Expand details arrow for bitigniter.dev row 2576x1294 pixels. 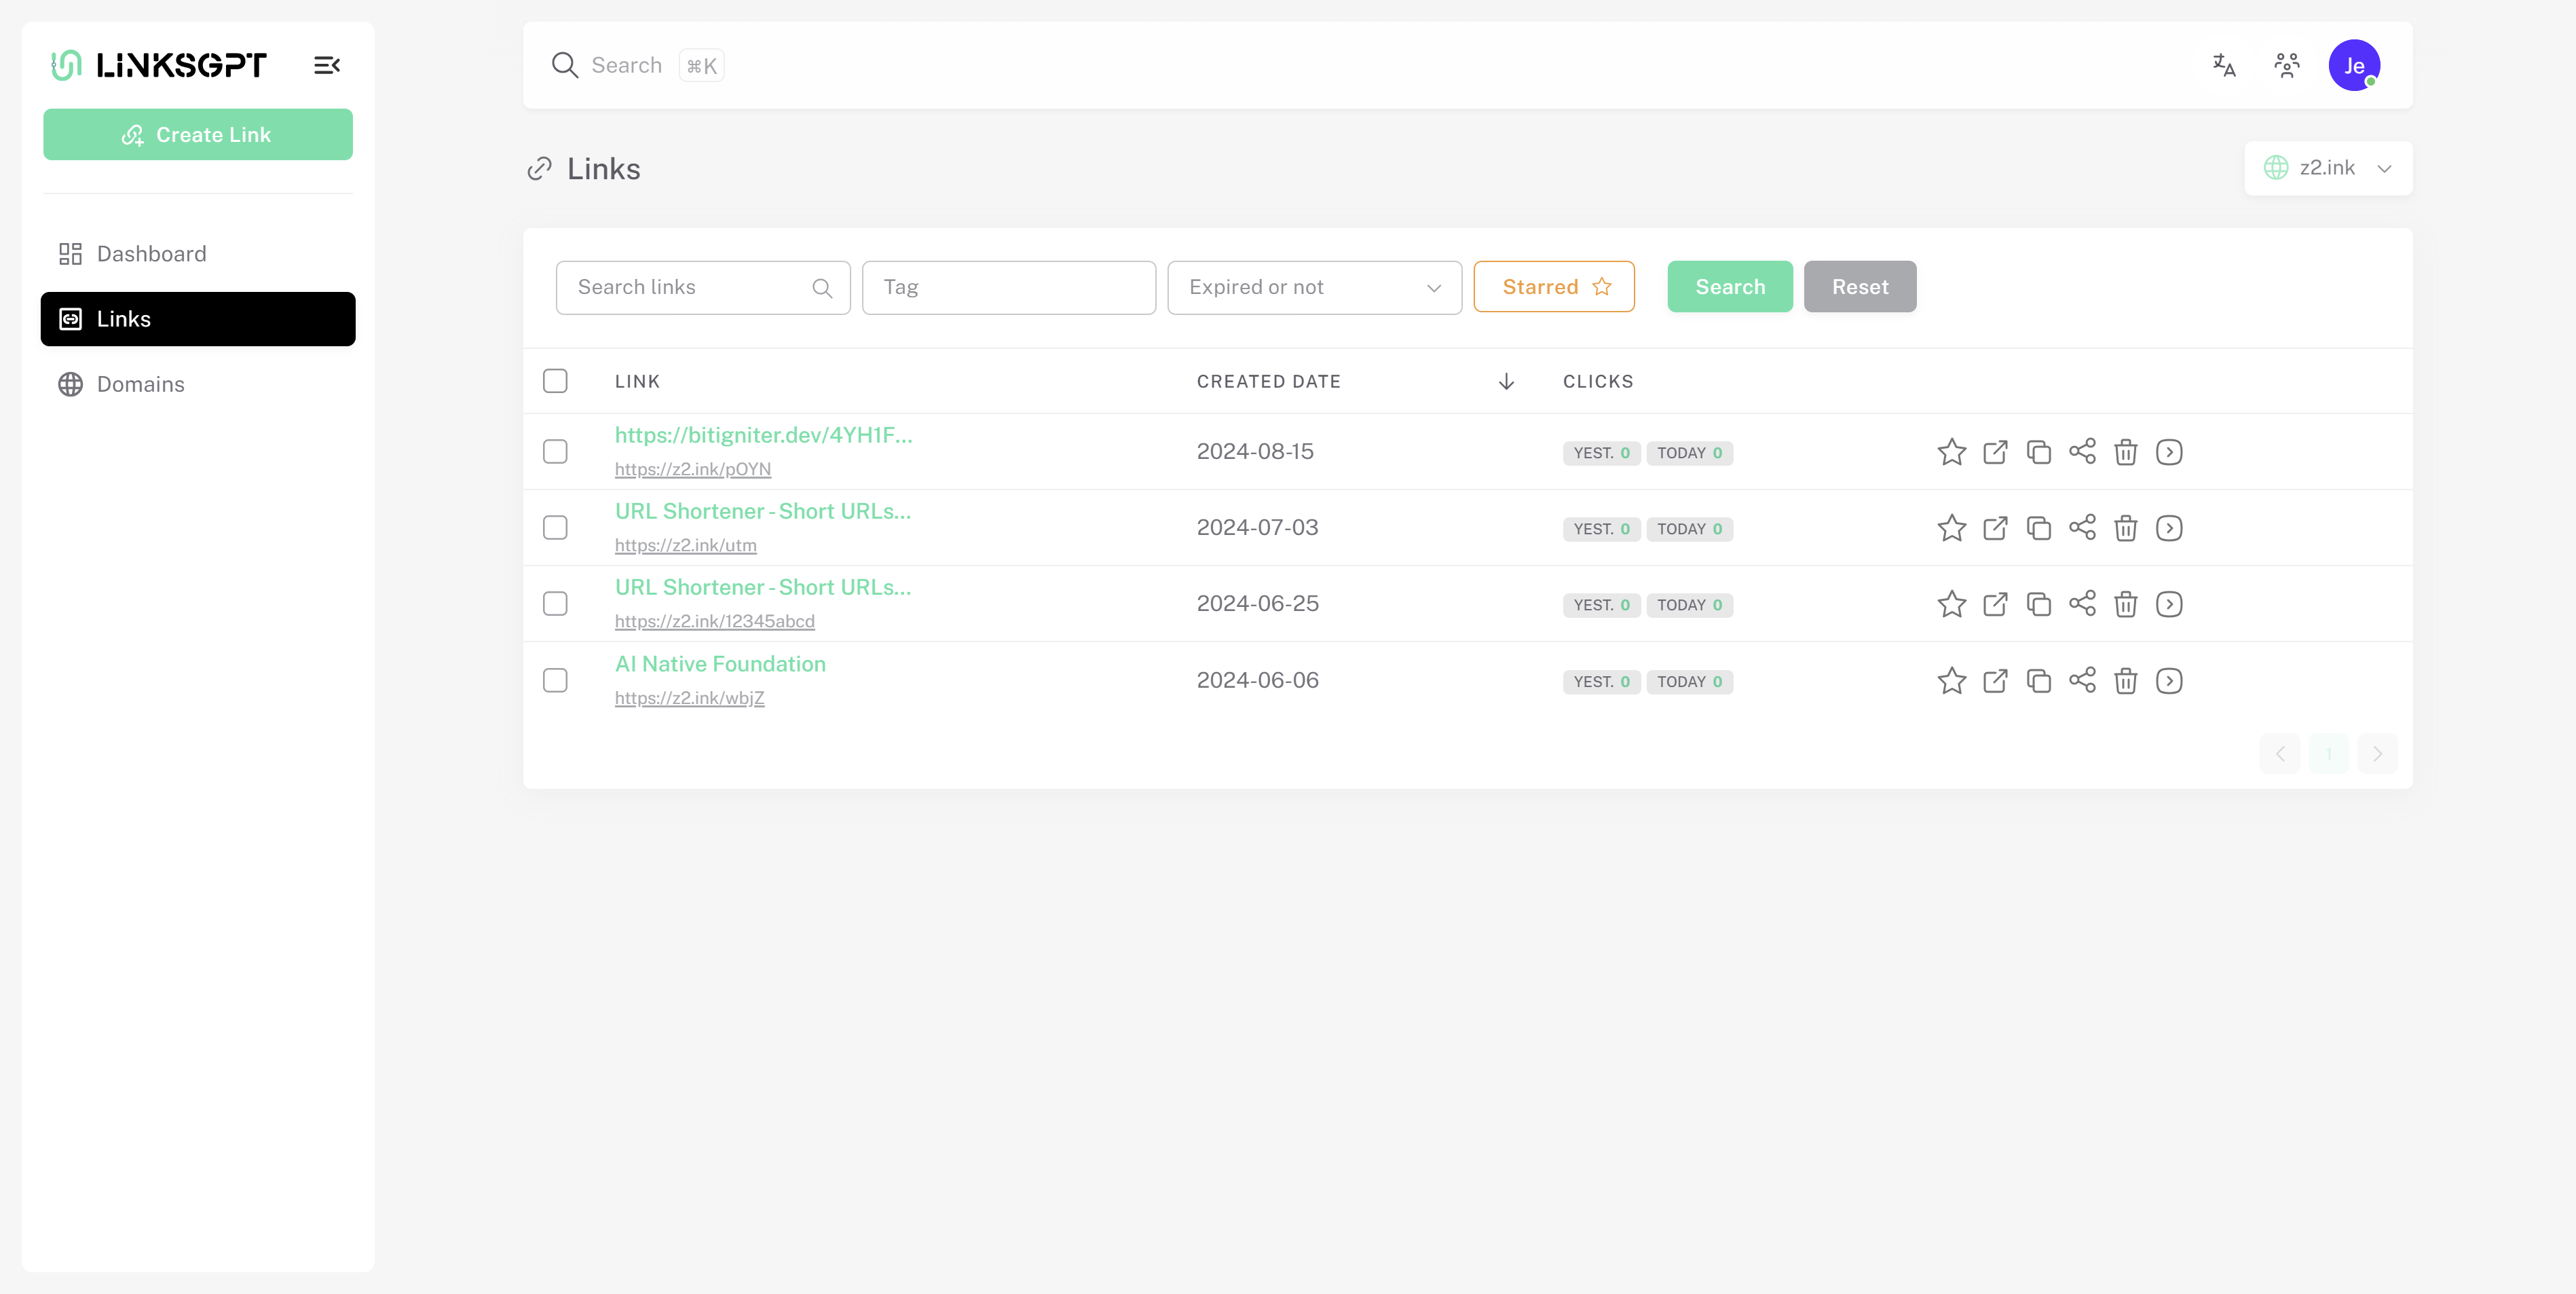pyautogui.click(x=2169, y=452)
